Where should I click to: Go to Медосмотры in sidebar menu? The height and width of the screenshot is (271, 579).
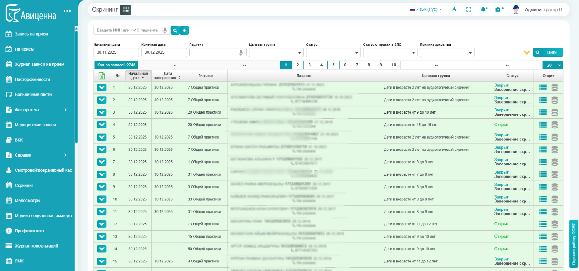[27, 201]
